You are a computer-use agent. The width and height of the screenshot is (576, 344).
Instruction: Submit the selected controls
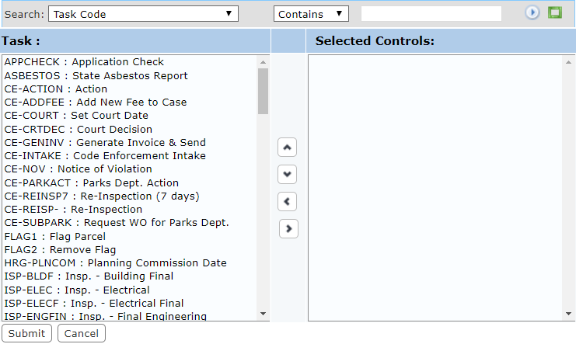pos(26,333)
